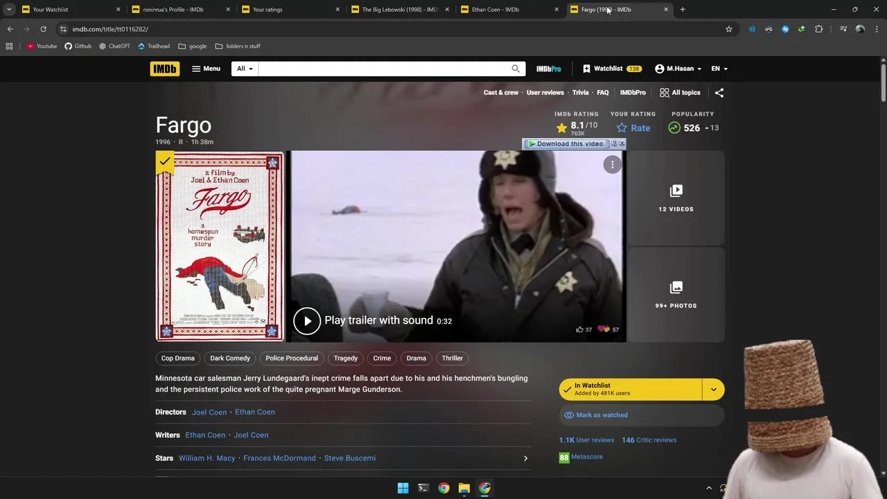Focus the IMDb search input field

pyautogui.click(x=383, y=69)
